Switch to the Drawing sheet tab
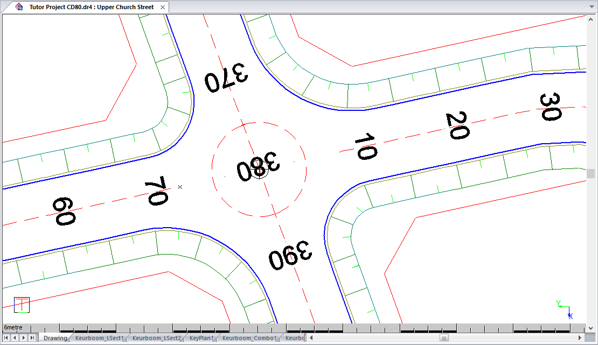Image resolution: width=598 pixels, height=345 pixels. (x=55, y=338)
